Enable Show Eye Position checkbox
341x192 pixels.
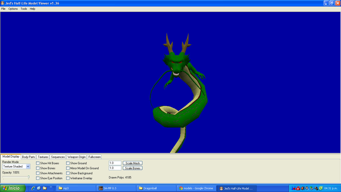click(x=38, y=178)
